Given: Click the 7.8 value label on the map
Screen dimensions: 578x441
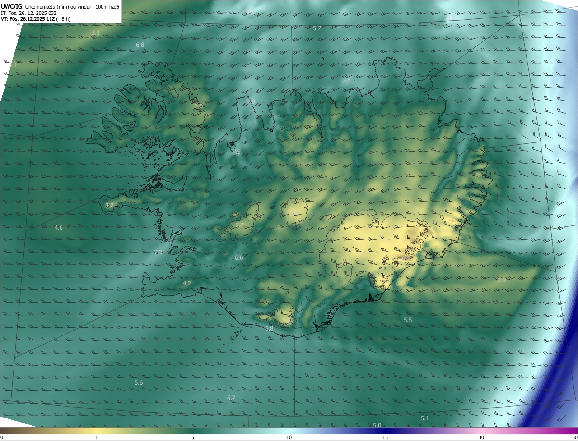Looking at the screenshot, I should pyautogui.click(x=346, y=80).
